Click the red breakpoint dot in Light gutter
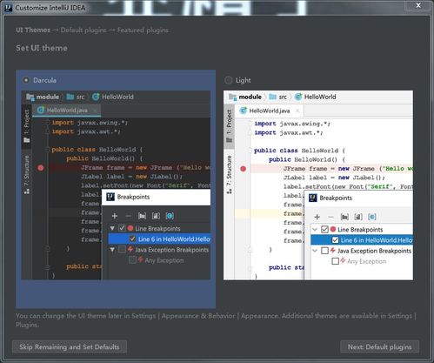The image size is (434, 363). point(243,169)
